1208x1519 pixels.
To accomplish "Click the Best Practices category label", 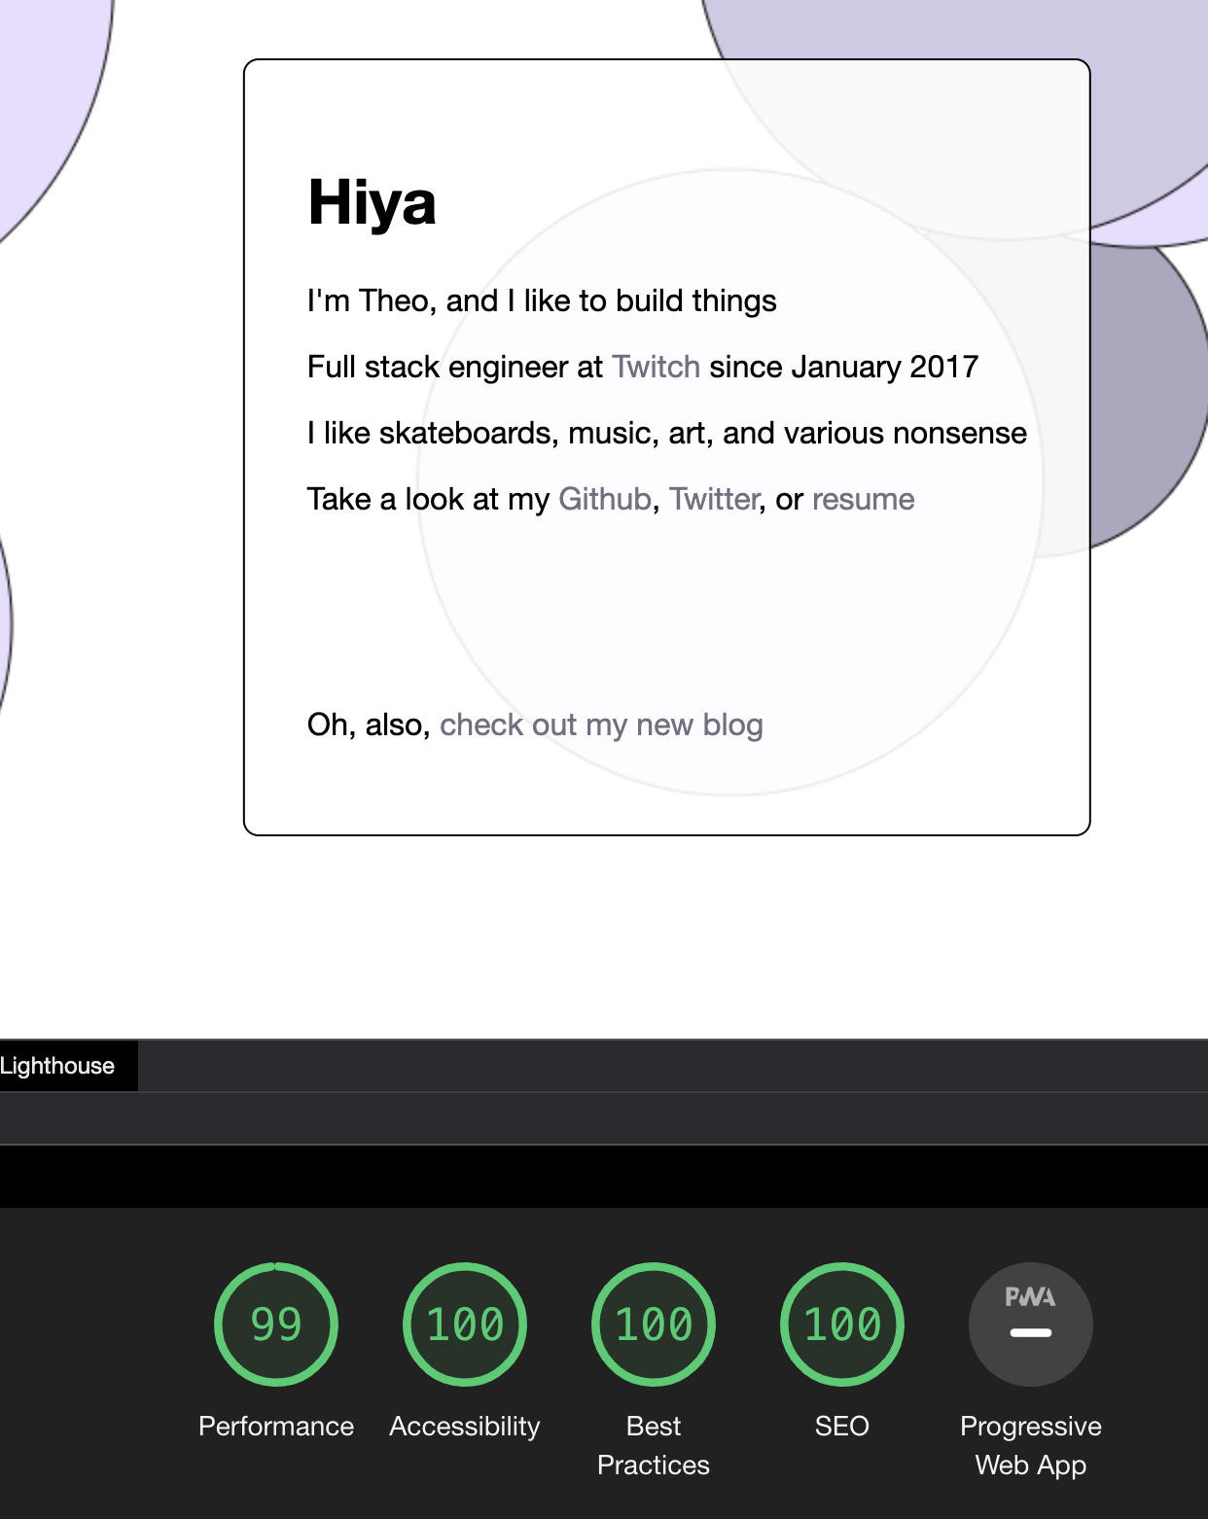I will pos(654,1445).
